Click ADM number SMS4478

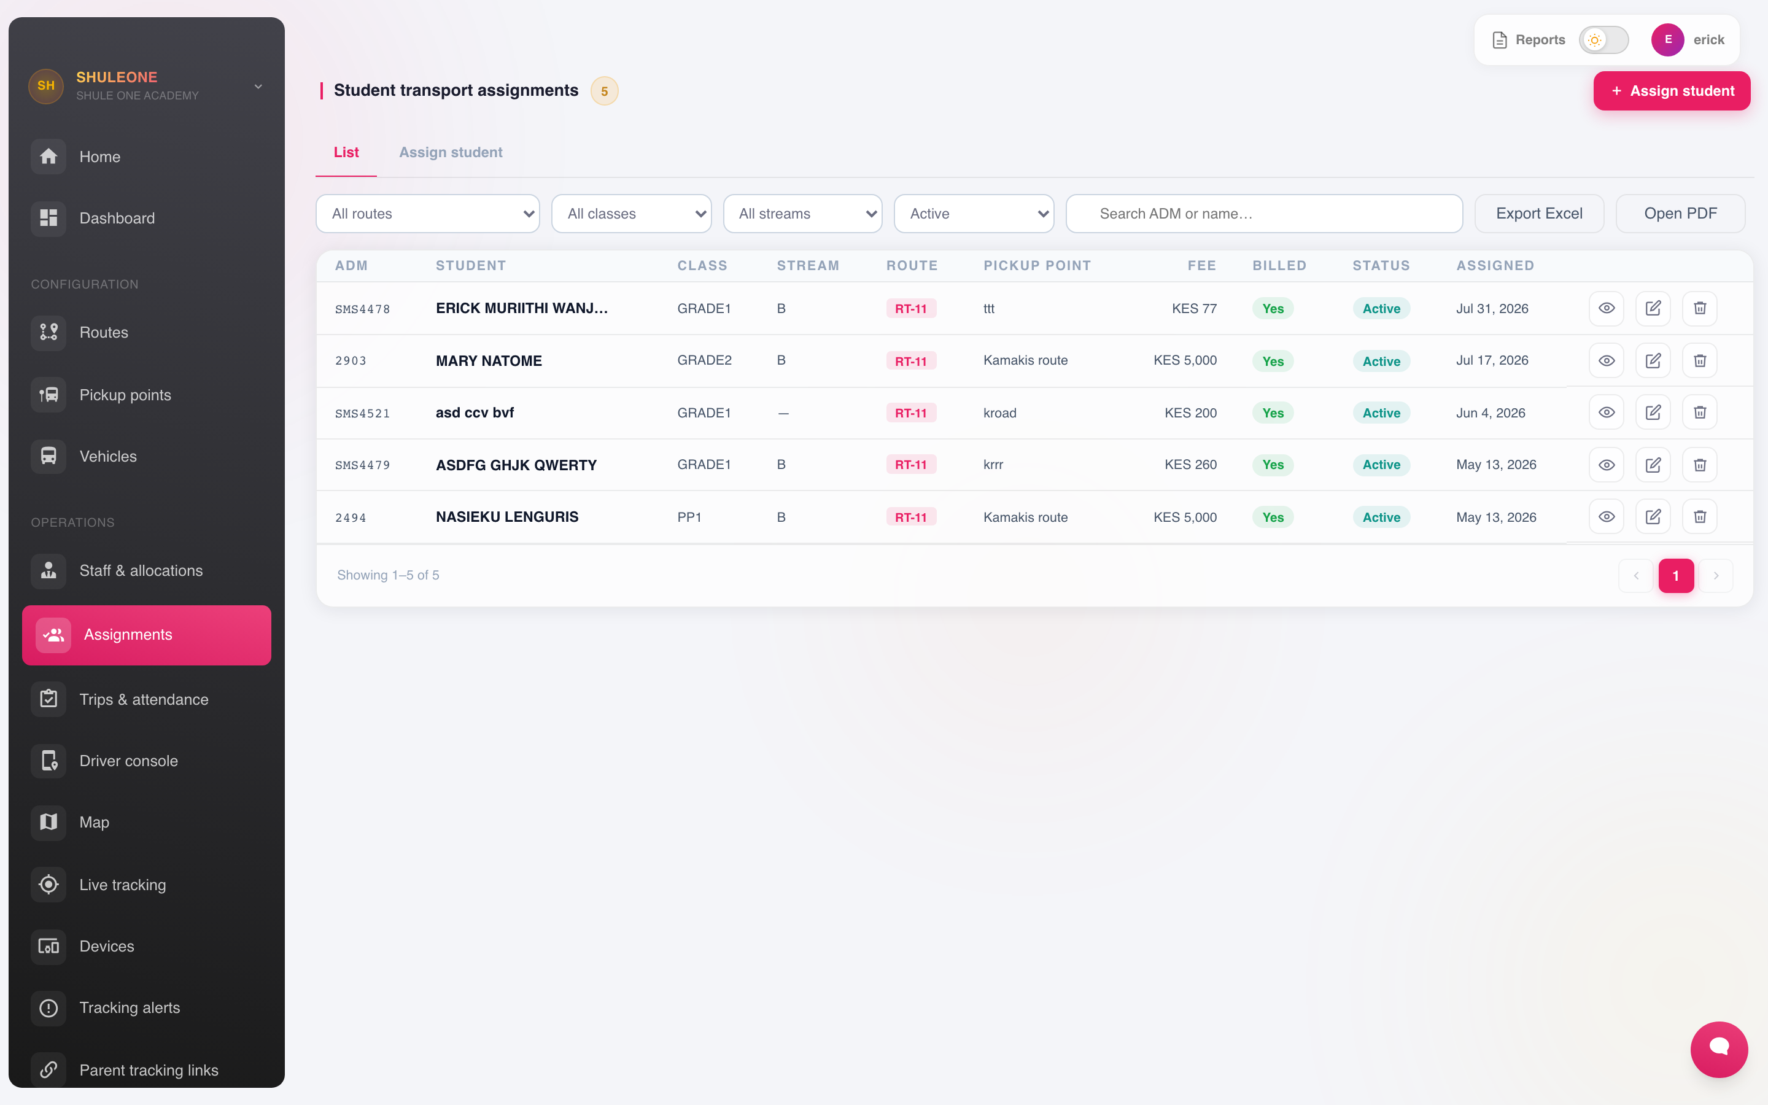pyautogui.click(x=362, y=309)
